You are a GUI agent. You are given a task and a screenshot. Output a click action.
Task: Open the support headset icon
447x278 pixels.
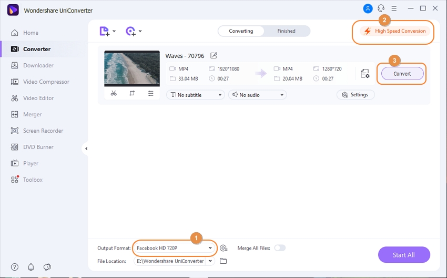tap(381, 8)
